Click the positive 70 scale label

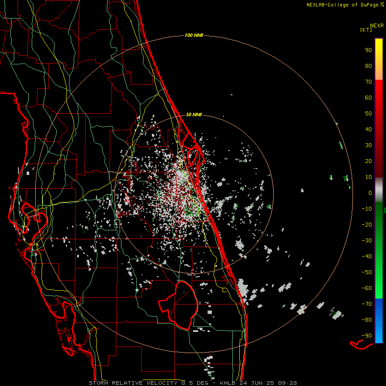pyautogui.click(x=368, y=82)
